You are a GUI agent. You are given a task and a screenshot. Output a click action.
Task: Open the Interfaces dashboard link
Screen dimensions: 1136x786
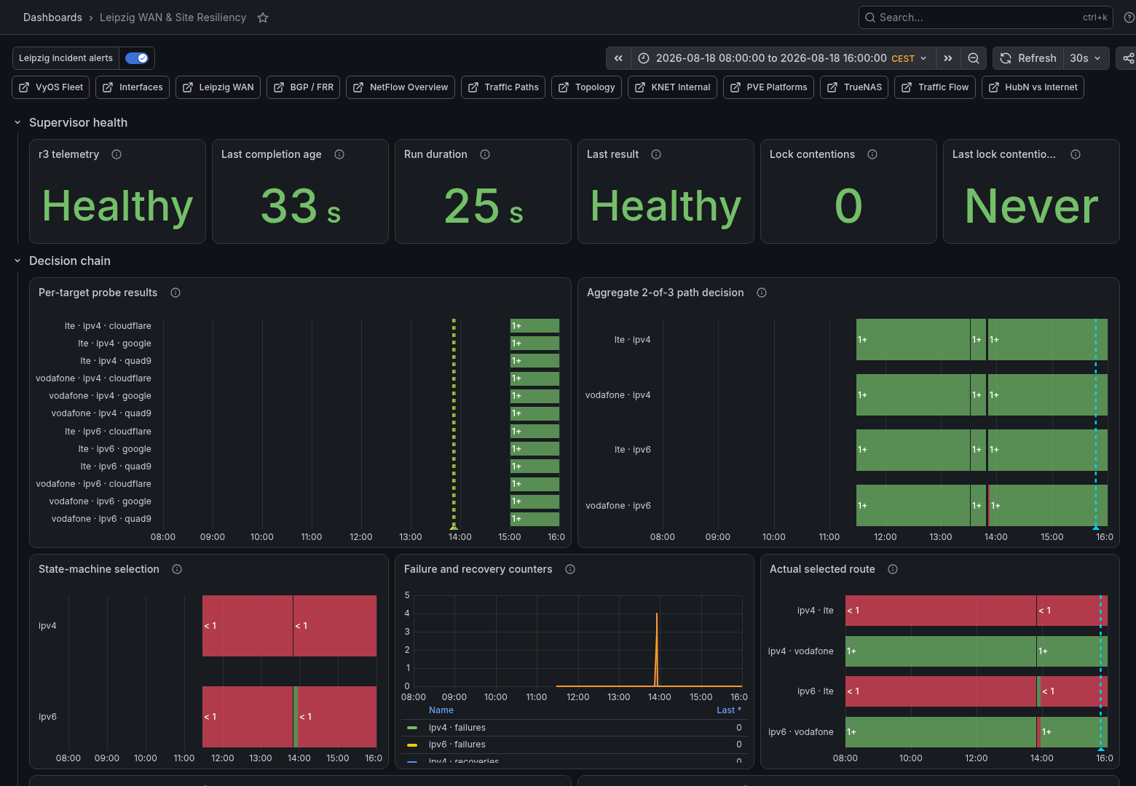coord(133,87)
